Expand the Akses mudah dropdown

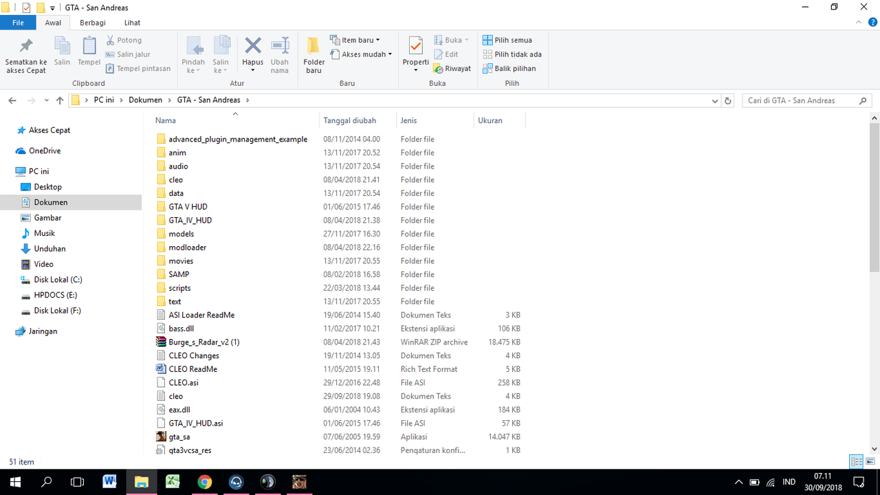pos(360,54)
